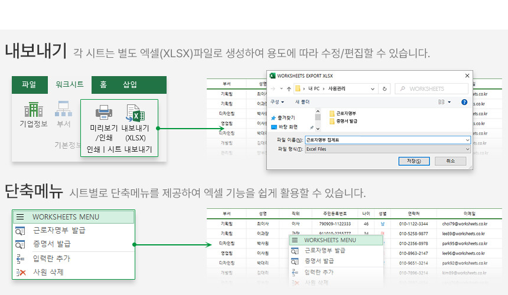Choose 근로자명부 발급 in left shortcut menu
This screenshot has width=508, height=295.
(x=59, y=231)
